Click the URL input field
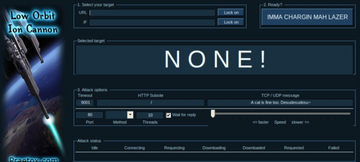Viewport: 360px width, 162px height. point(152,13)
